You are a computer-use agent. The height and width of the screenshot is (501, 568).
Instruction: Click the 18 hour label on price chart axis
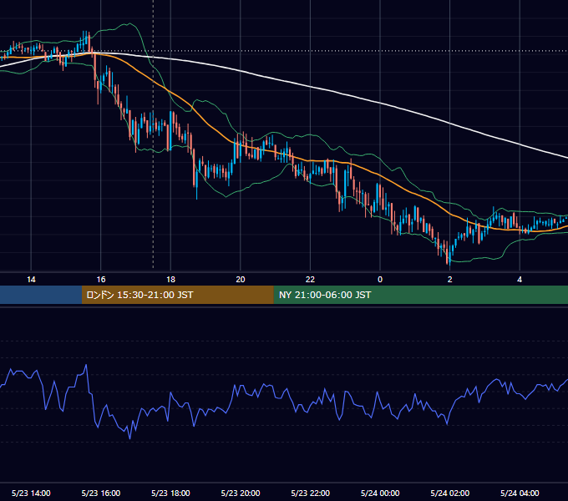pyautogui.click(x=170, y=280)
